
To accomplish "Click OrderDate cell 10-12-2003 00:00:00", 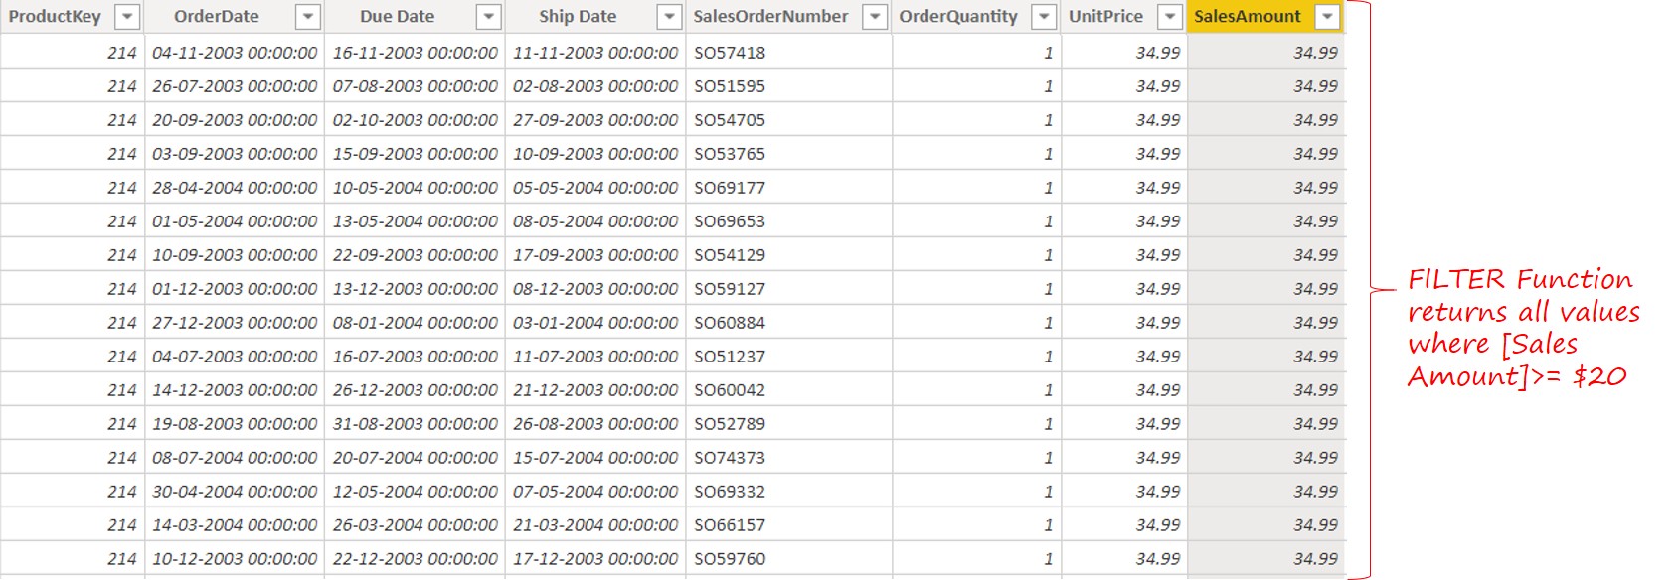I will pyautogui.click(x=235, y=559).
